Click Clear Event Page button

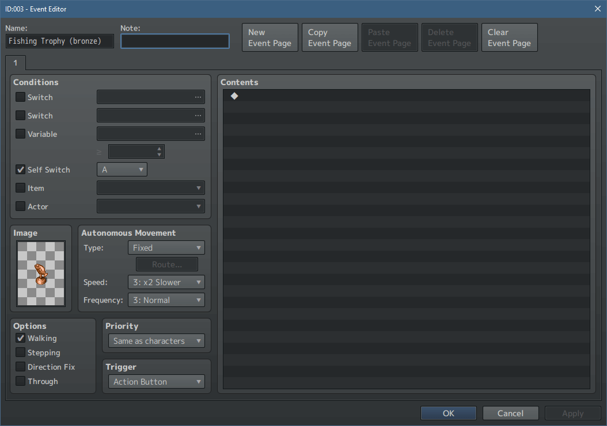(x=510, y=37)
